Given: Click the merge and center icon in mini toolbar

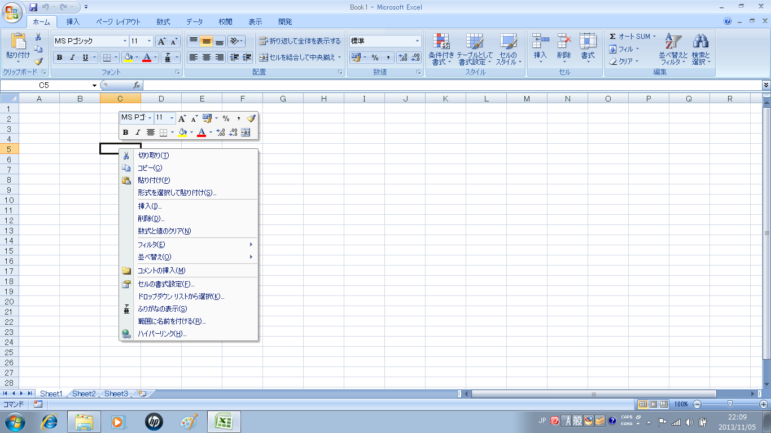Looking at the screenshot, I should coord(246,132).
